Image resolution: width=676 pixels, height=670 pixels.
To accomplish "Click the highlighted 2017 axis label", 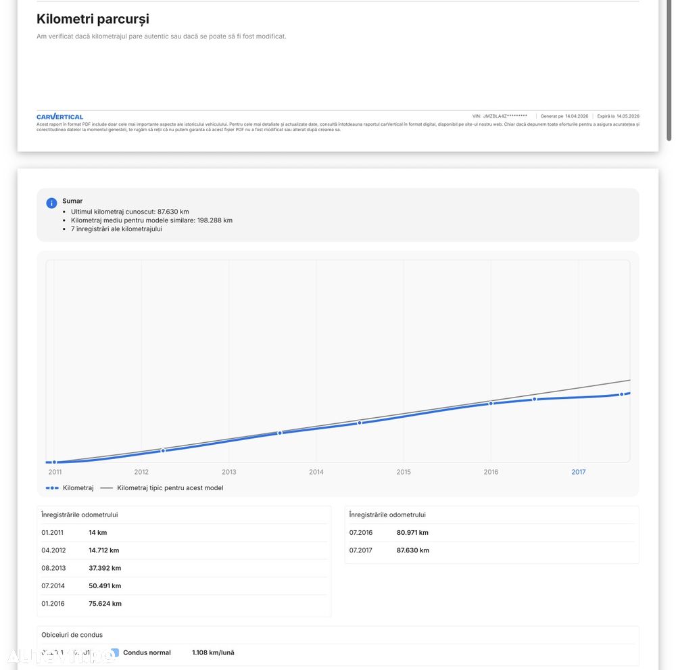I will (x=578, y=472).
